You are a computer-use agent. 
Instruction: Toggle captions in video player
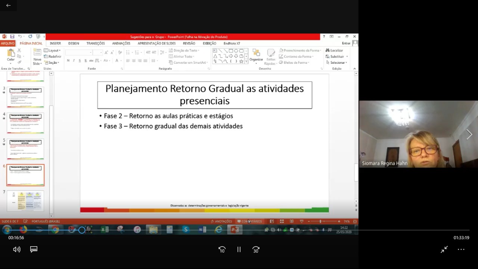[x=34, y=249]
